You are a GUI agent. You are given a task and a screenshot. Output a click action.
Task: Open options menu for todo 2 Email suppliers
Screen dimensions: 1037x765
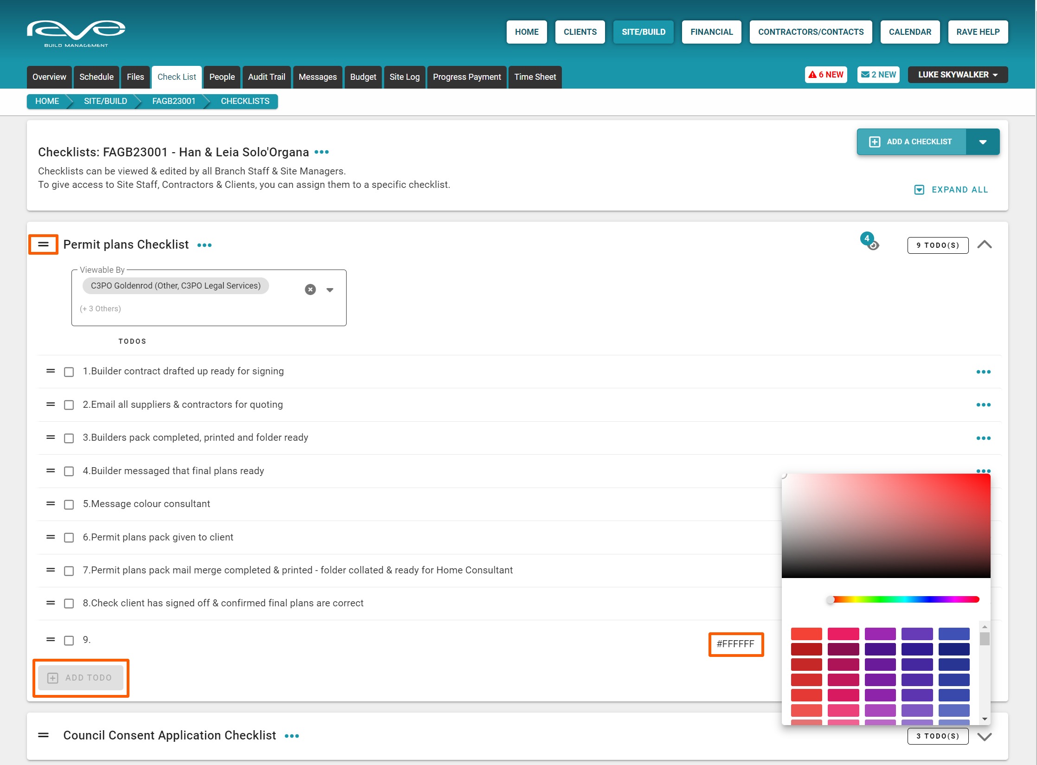[983, 405]
